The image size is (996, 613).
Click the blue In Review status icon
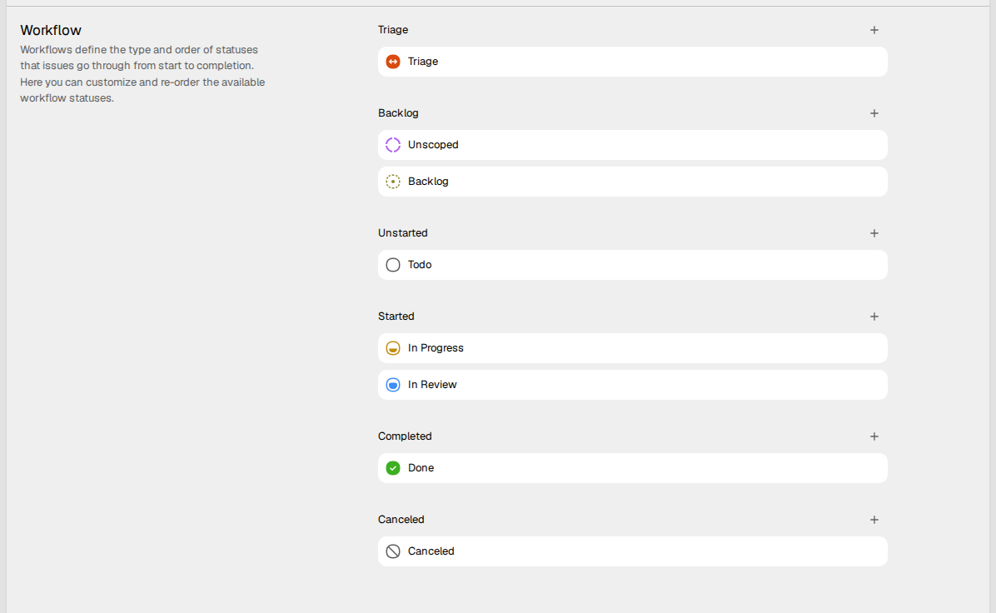[x=393, y=385]
